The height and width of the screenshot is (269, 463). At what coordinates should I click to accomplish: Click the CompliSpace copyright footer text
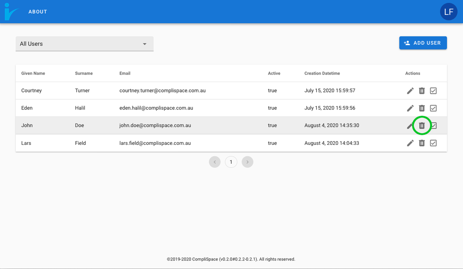[231, 259]
